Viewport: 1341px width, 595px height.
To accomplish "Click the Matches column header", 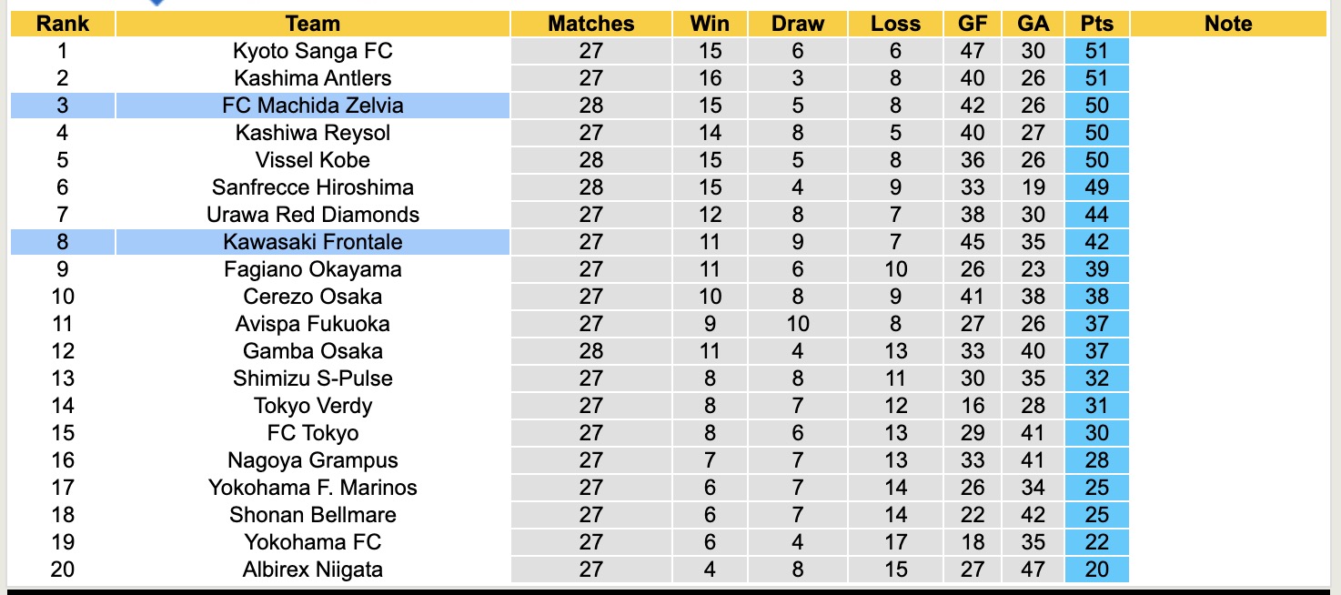I will 590,24.
